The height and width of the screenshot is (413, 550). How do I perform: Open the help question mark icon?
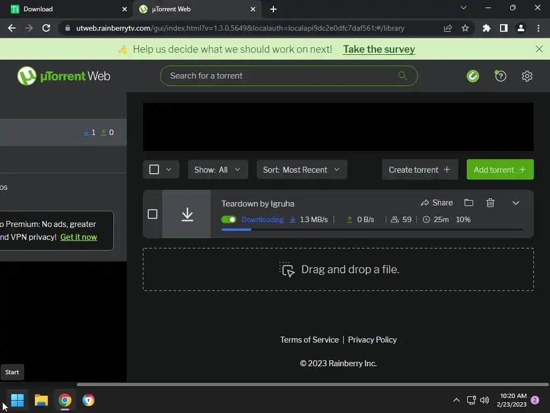point(500,76)
